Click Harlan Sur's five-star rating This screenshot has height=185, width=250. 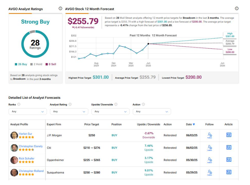click(27, 137)
